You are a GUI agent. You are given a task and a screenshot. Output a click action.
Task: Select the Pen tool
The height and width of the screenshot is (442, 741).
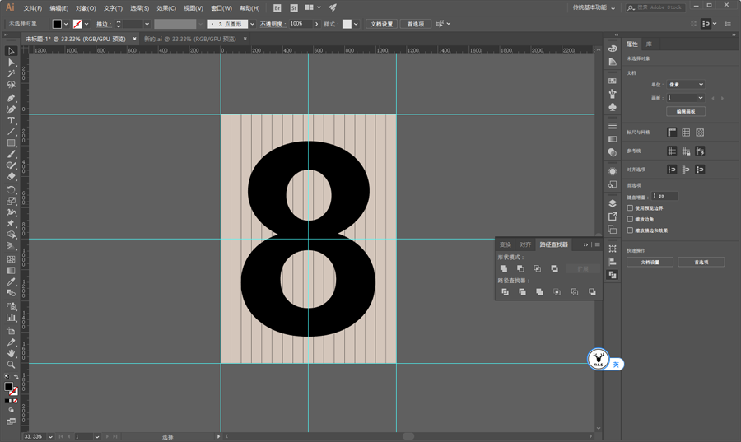point(11,98)
